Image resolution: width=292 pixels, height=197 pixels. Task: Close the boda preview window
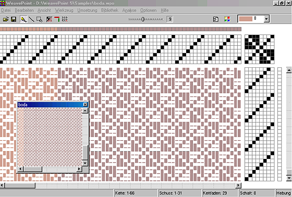coord(85,105)
